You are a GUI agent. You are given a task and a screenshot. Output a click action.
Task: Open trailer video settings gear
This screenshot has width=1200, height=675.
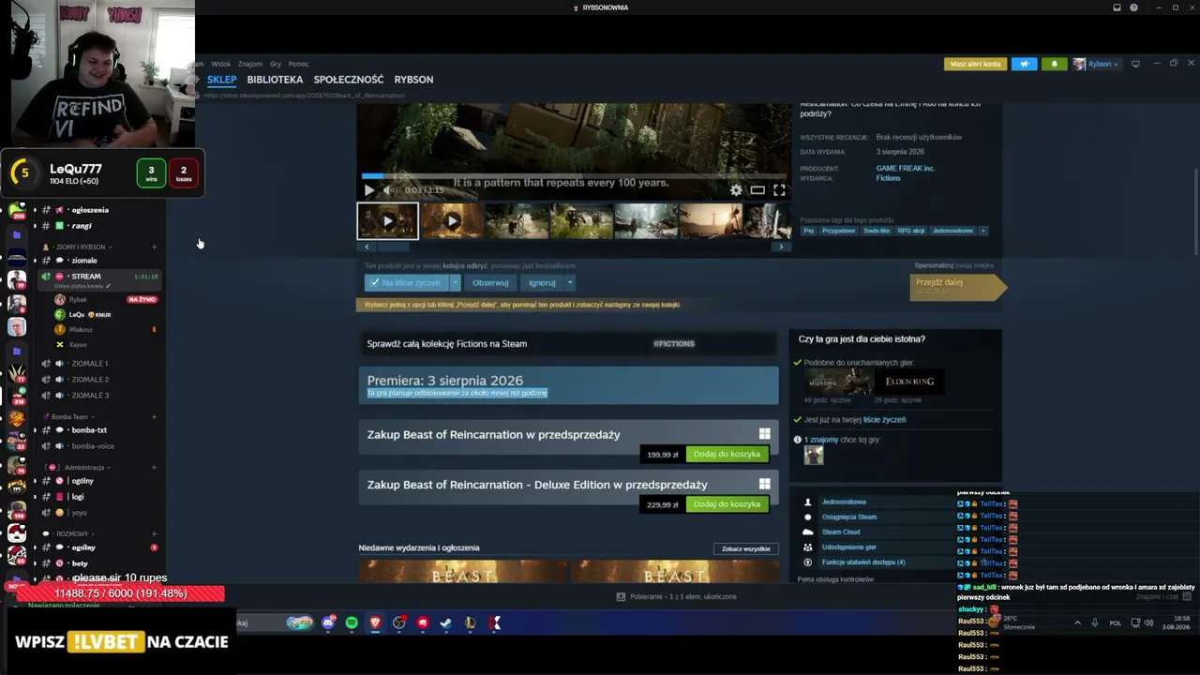[x=736, y=190]
